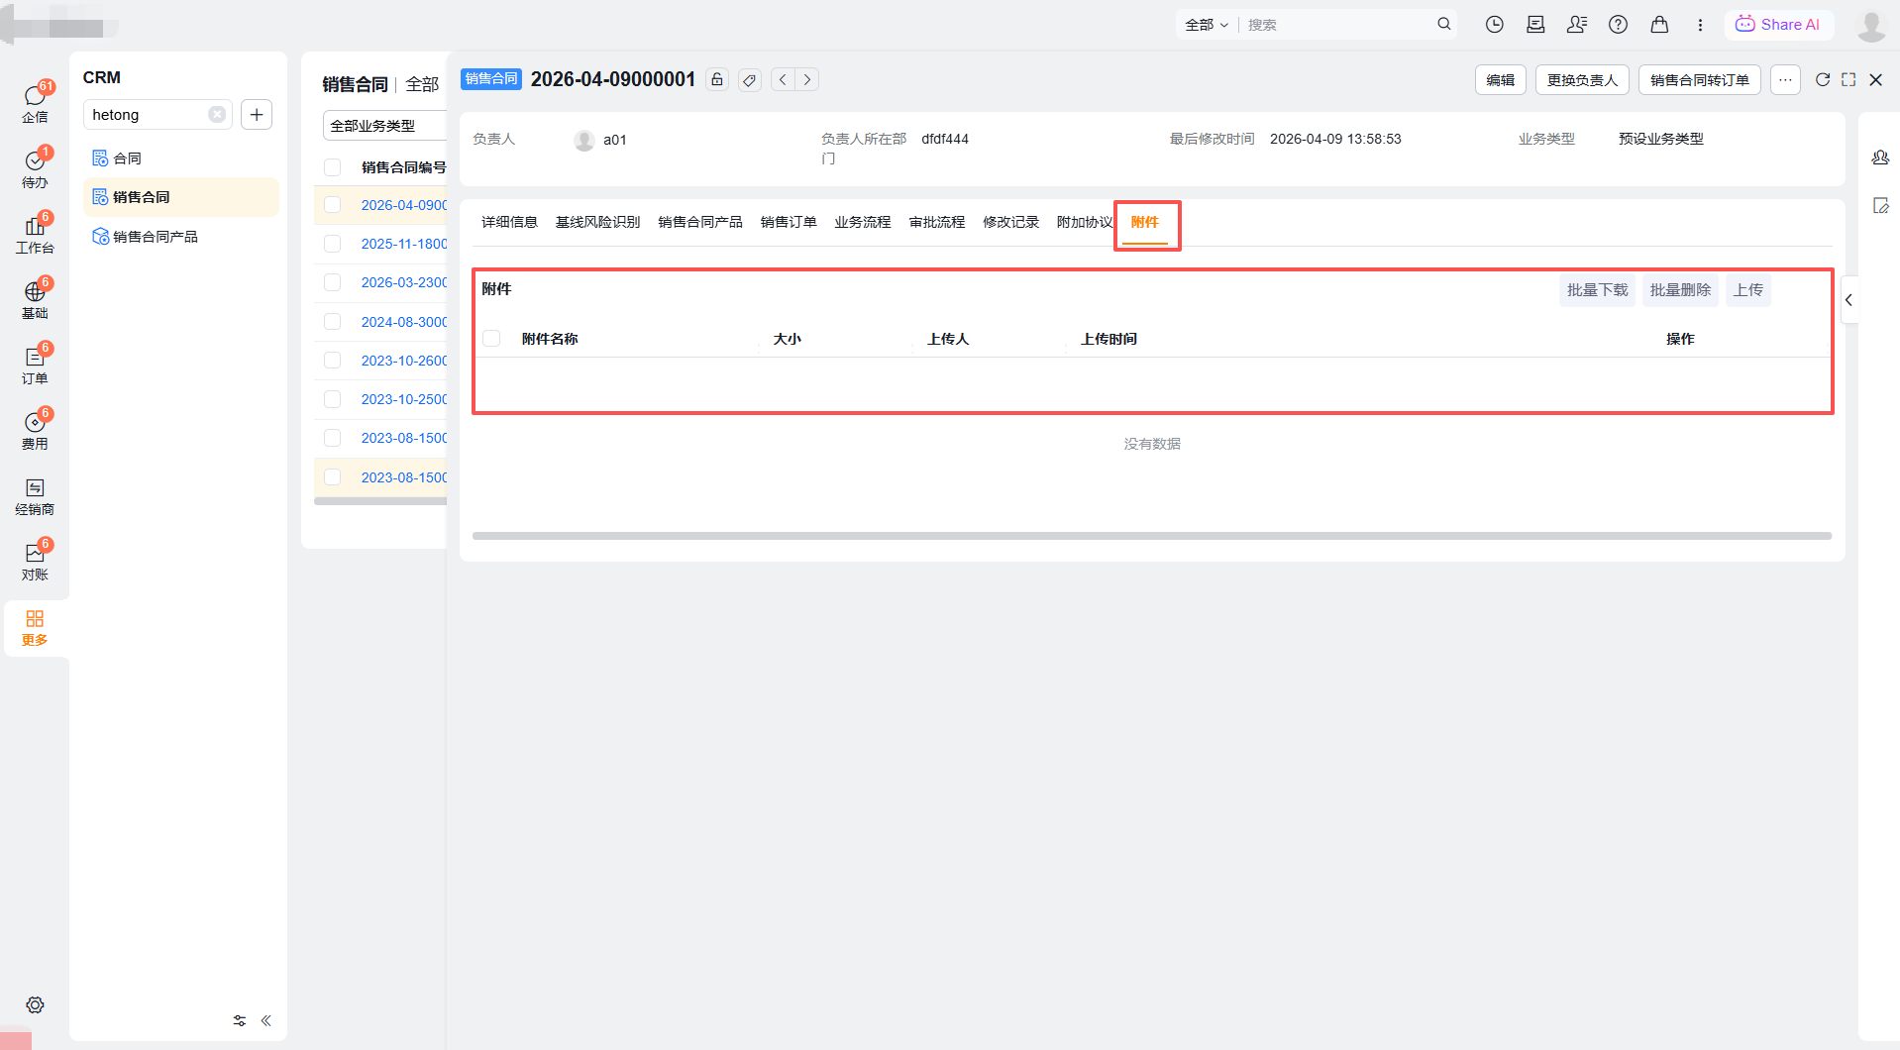Screen dimensions: 1900x1050
Task: Click the 批量下载 button
Action: (1597, 290)
